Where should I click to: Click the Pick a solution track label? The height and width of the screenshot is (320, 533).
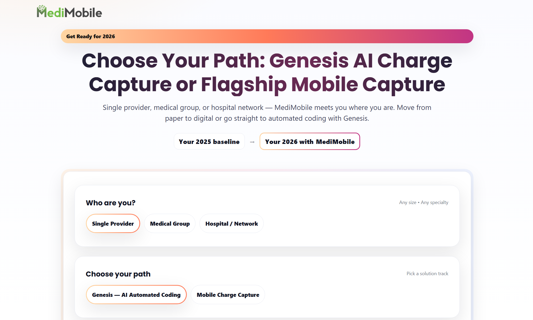427,274
